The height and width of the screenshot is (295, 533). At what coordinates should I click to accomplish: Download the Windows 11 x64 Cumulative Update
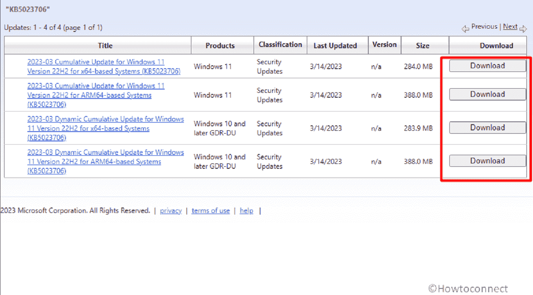tap(488, 66)
